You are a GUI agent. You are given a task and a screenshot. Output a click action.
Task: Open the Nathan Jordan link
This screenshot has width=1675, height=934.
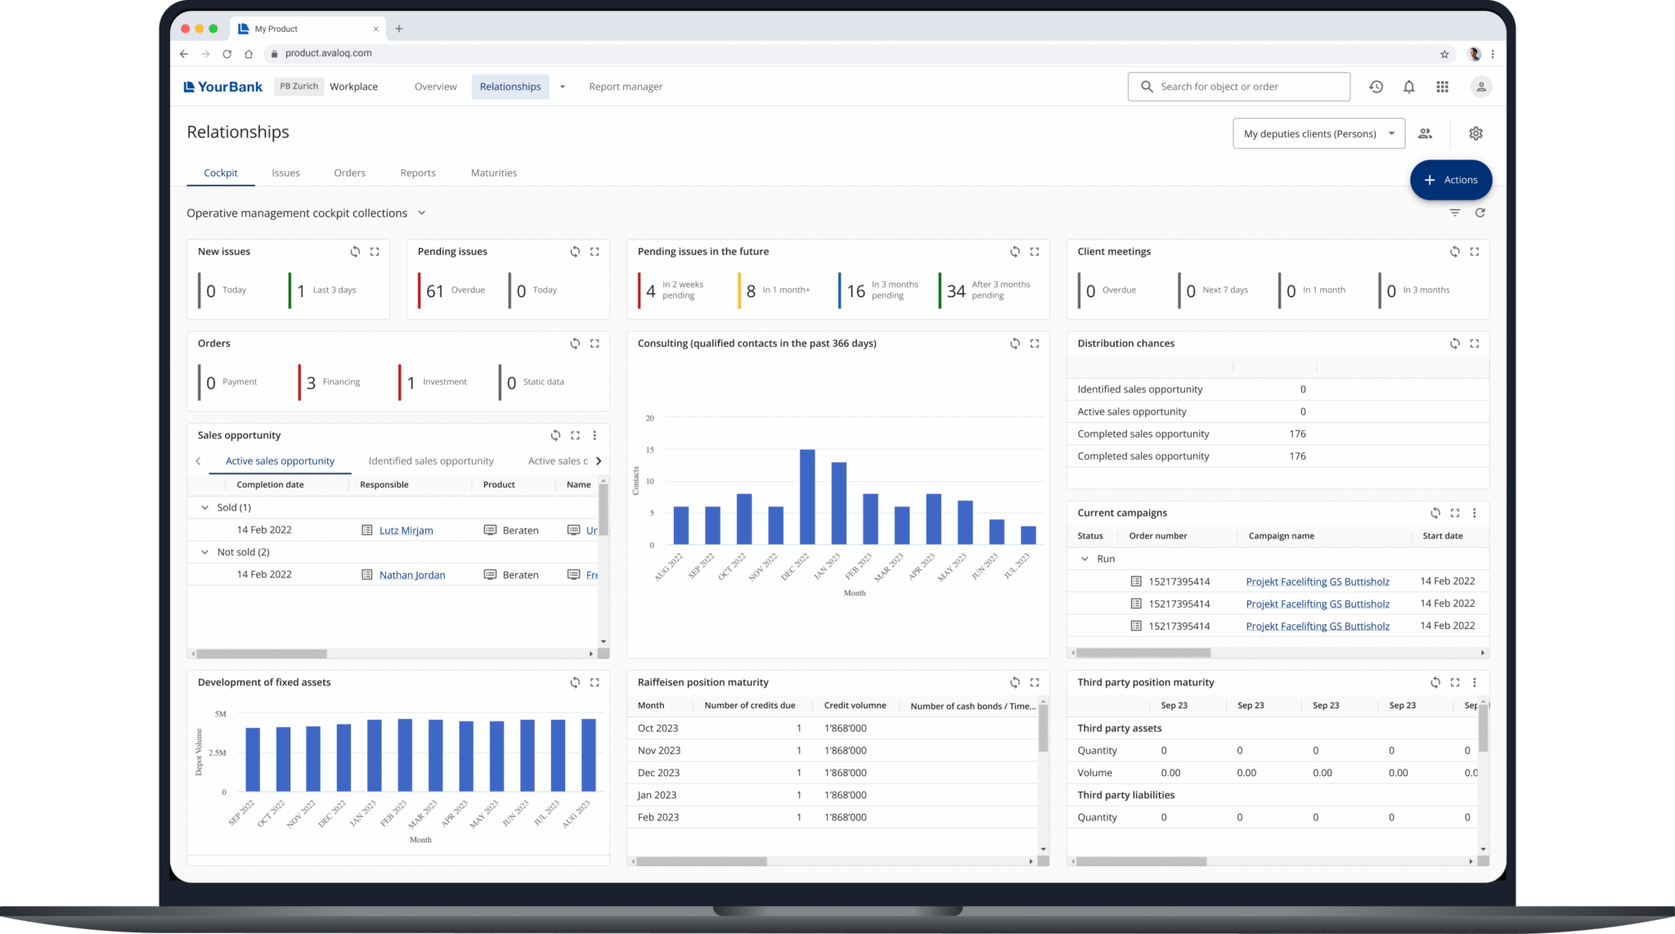(412, 575)
